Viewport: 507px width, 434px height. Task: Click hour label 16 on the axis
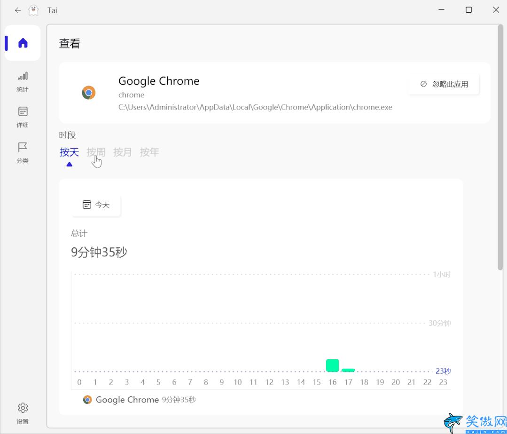coord(332,382)
